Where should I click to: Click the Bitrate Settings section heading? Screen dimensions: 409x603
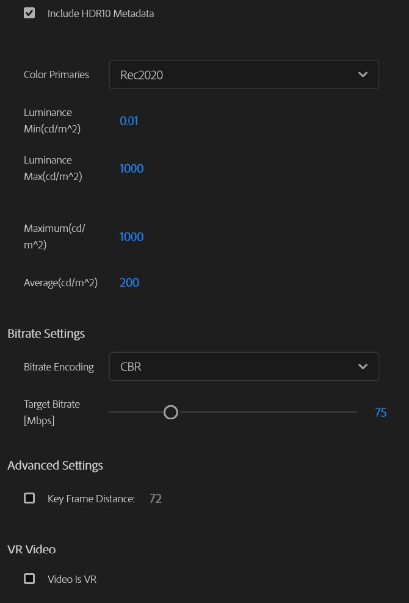pyautogui.click(x=46, y=333)
